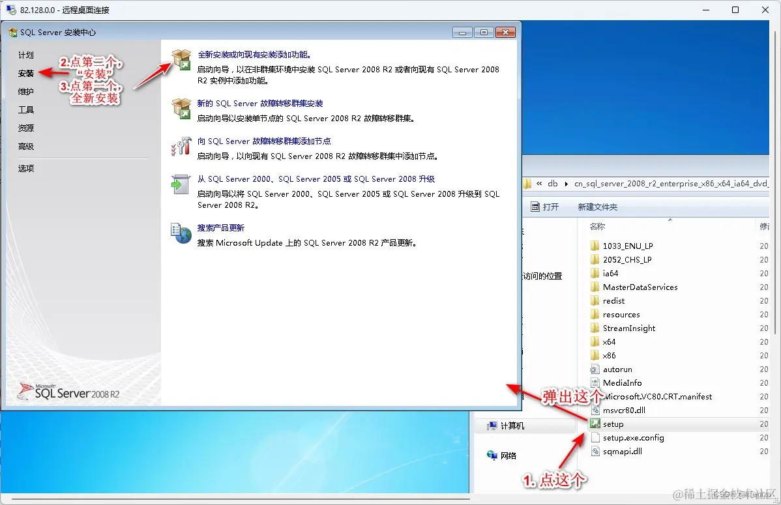Click the db breadcrumb segment
781x505 pixels.
tap(553, 184)
